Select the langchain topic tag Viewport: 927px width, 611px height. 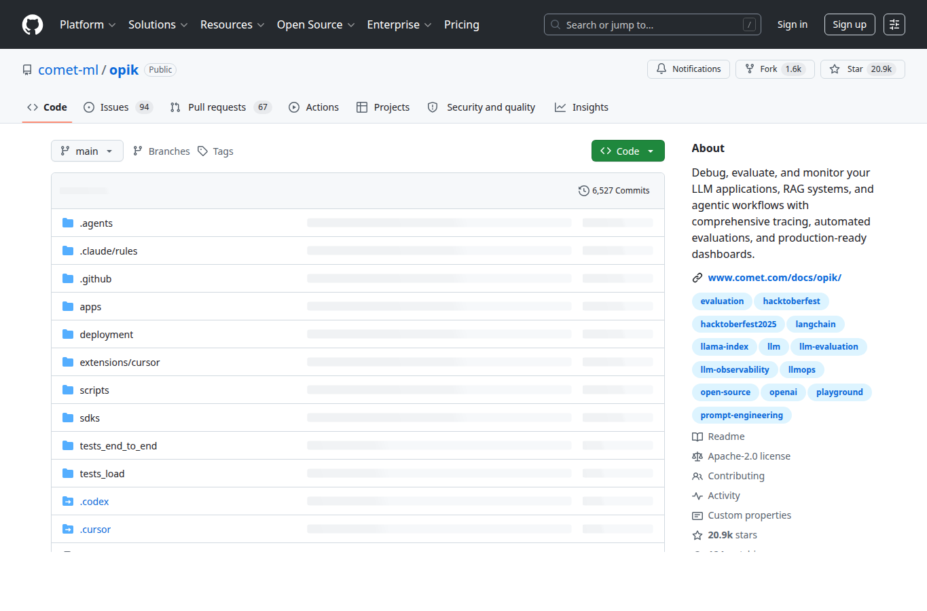[816, 325]
